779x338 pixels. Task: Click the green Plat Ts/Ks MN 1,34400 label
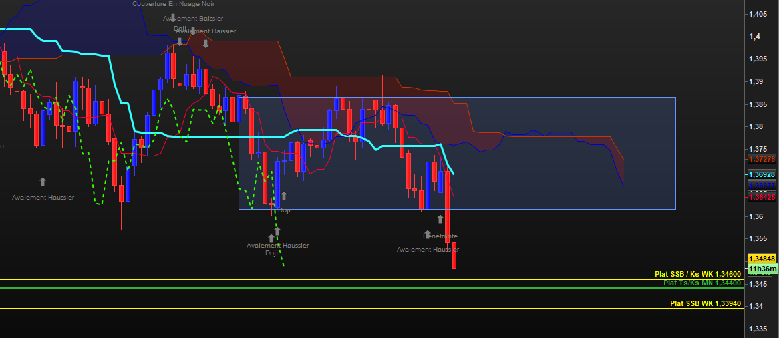pyautogui.click(x=702, y=283)
